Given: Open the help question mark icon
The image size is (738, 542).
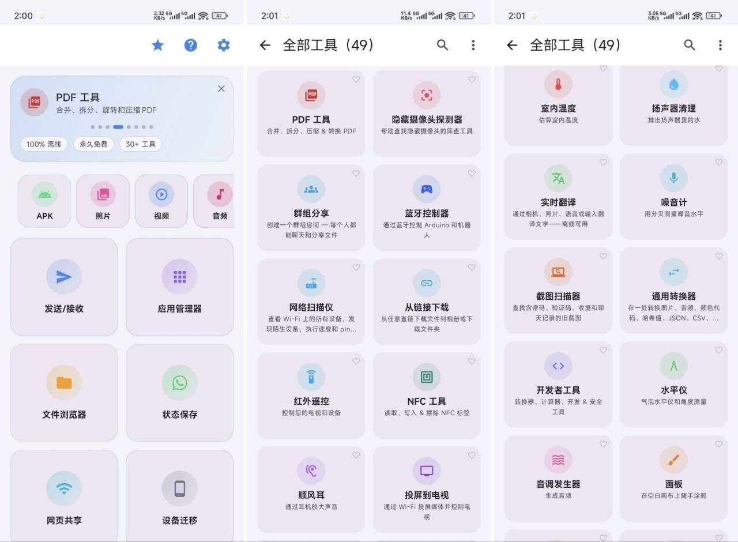Looking at the screenshot, I should pyautogui.click(x=191, y=45).
